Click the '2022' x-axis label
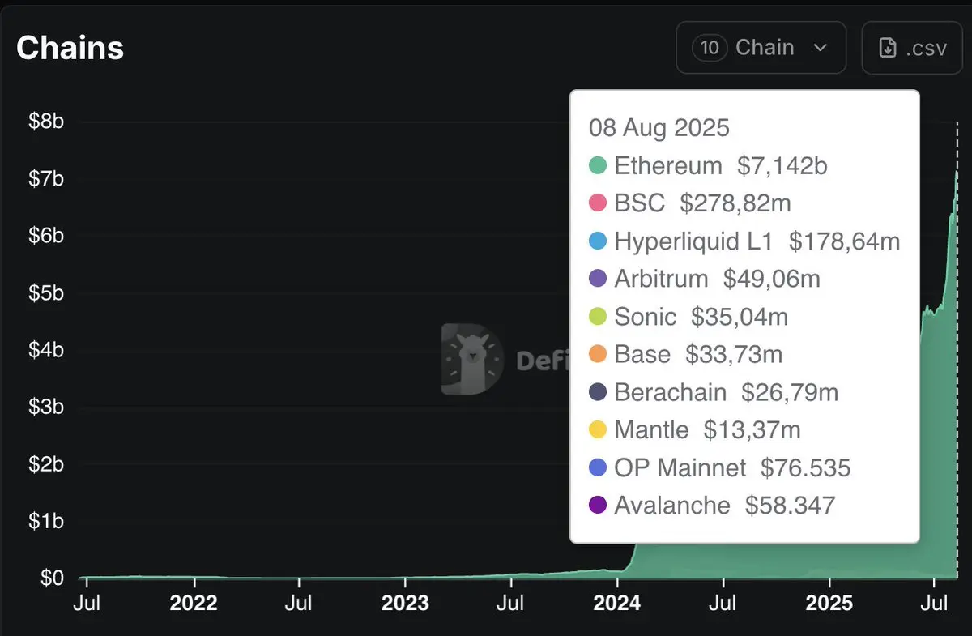The width and height of the screenshot is (972, 636). coord(194,604)
